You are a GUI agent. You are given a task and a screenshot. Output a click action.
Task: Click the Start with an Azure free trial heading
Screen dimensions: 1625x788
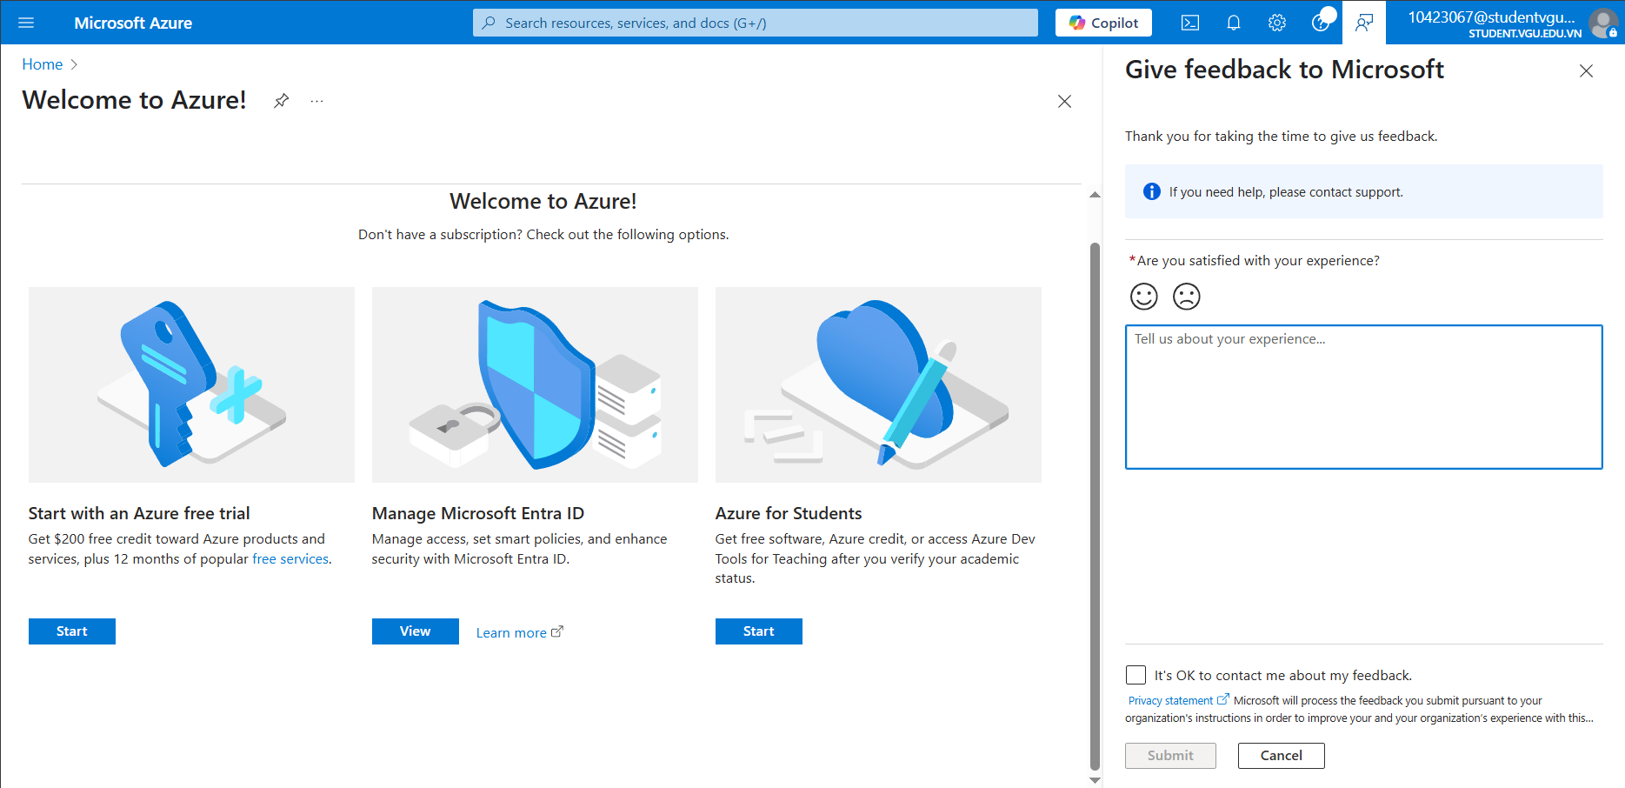tap(139, 513)
